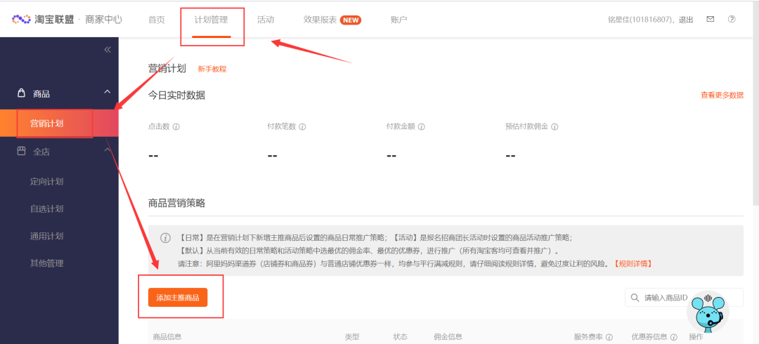Click the mail envelope icon in header

pos(711,19)
